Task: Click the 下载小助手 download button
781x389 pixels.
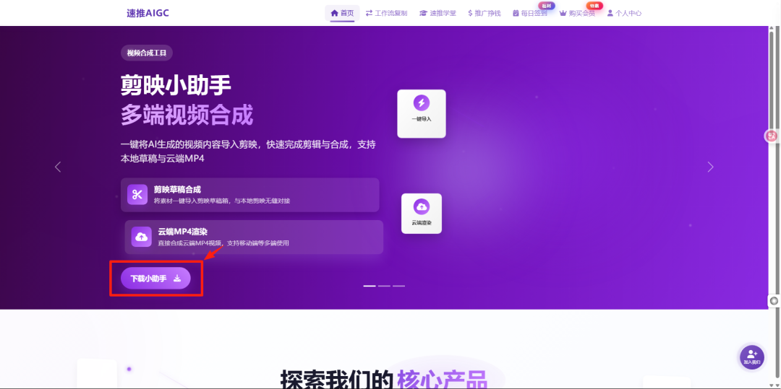Action: tap(155, 278)
